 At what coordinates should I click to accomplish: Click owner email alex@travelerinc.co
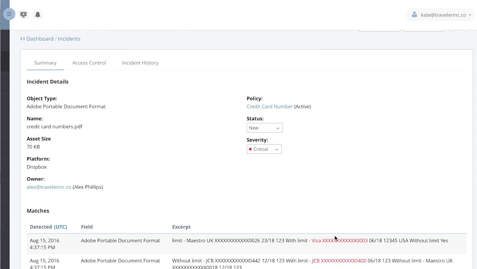[x=49, y=187]
